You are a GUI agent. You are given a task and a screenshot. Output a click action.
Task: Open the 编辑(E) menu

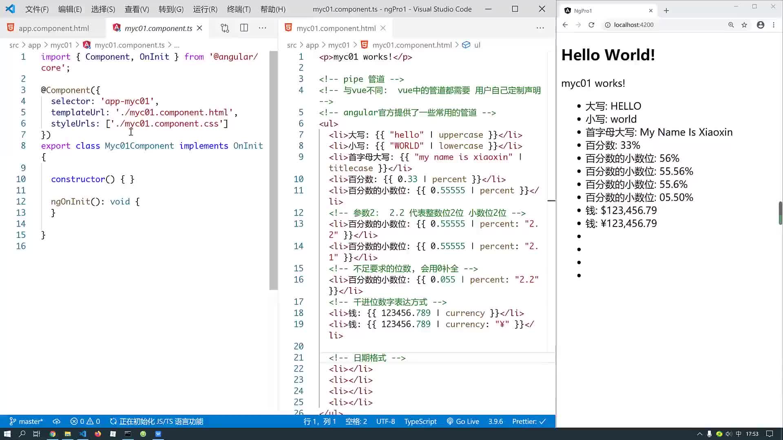[70, 9]
